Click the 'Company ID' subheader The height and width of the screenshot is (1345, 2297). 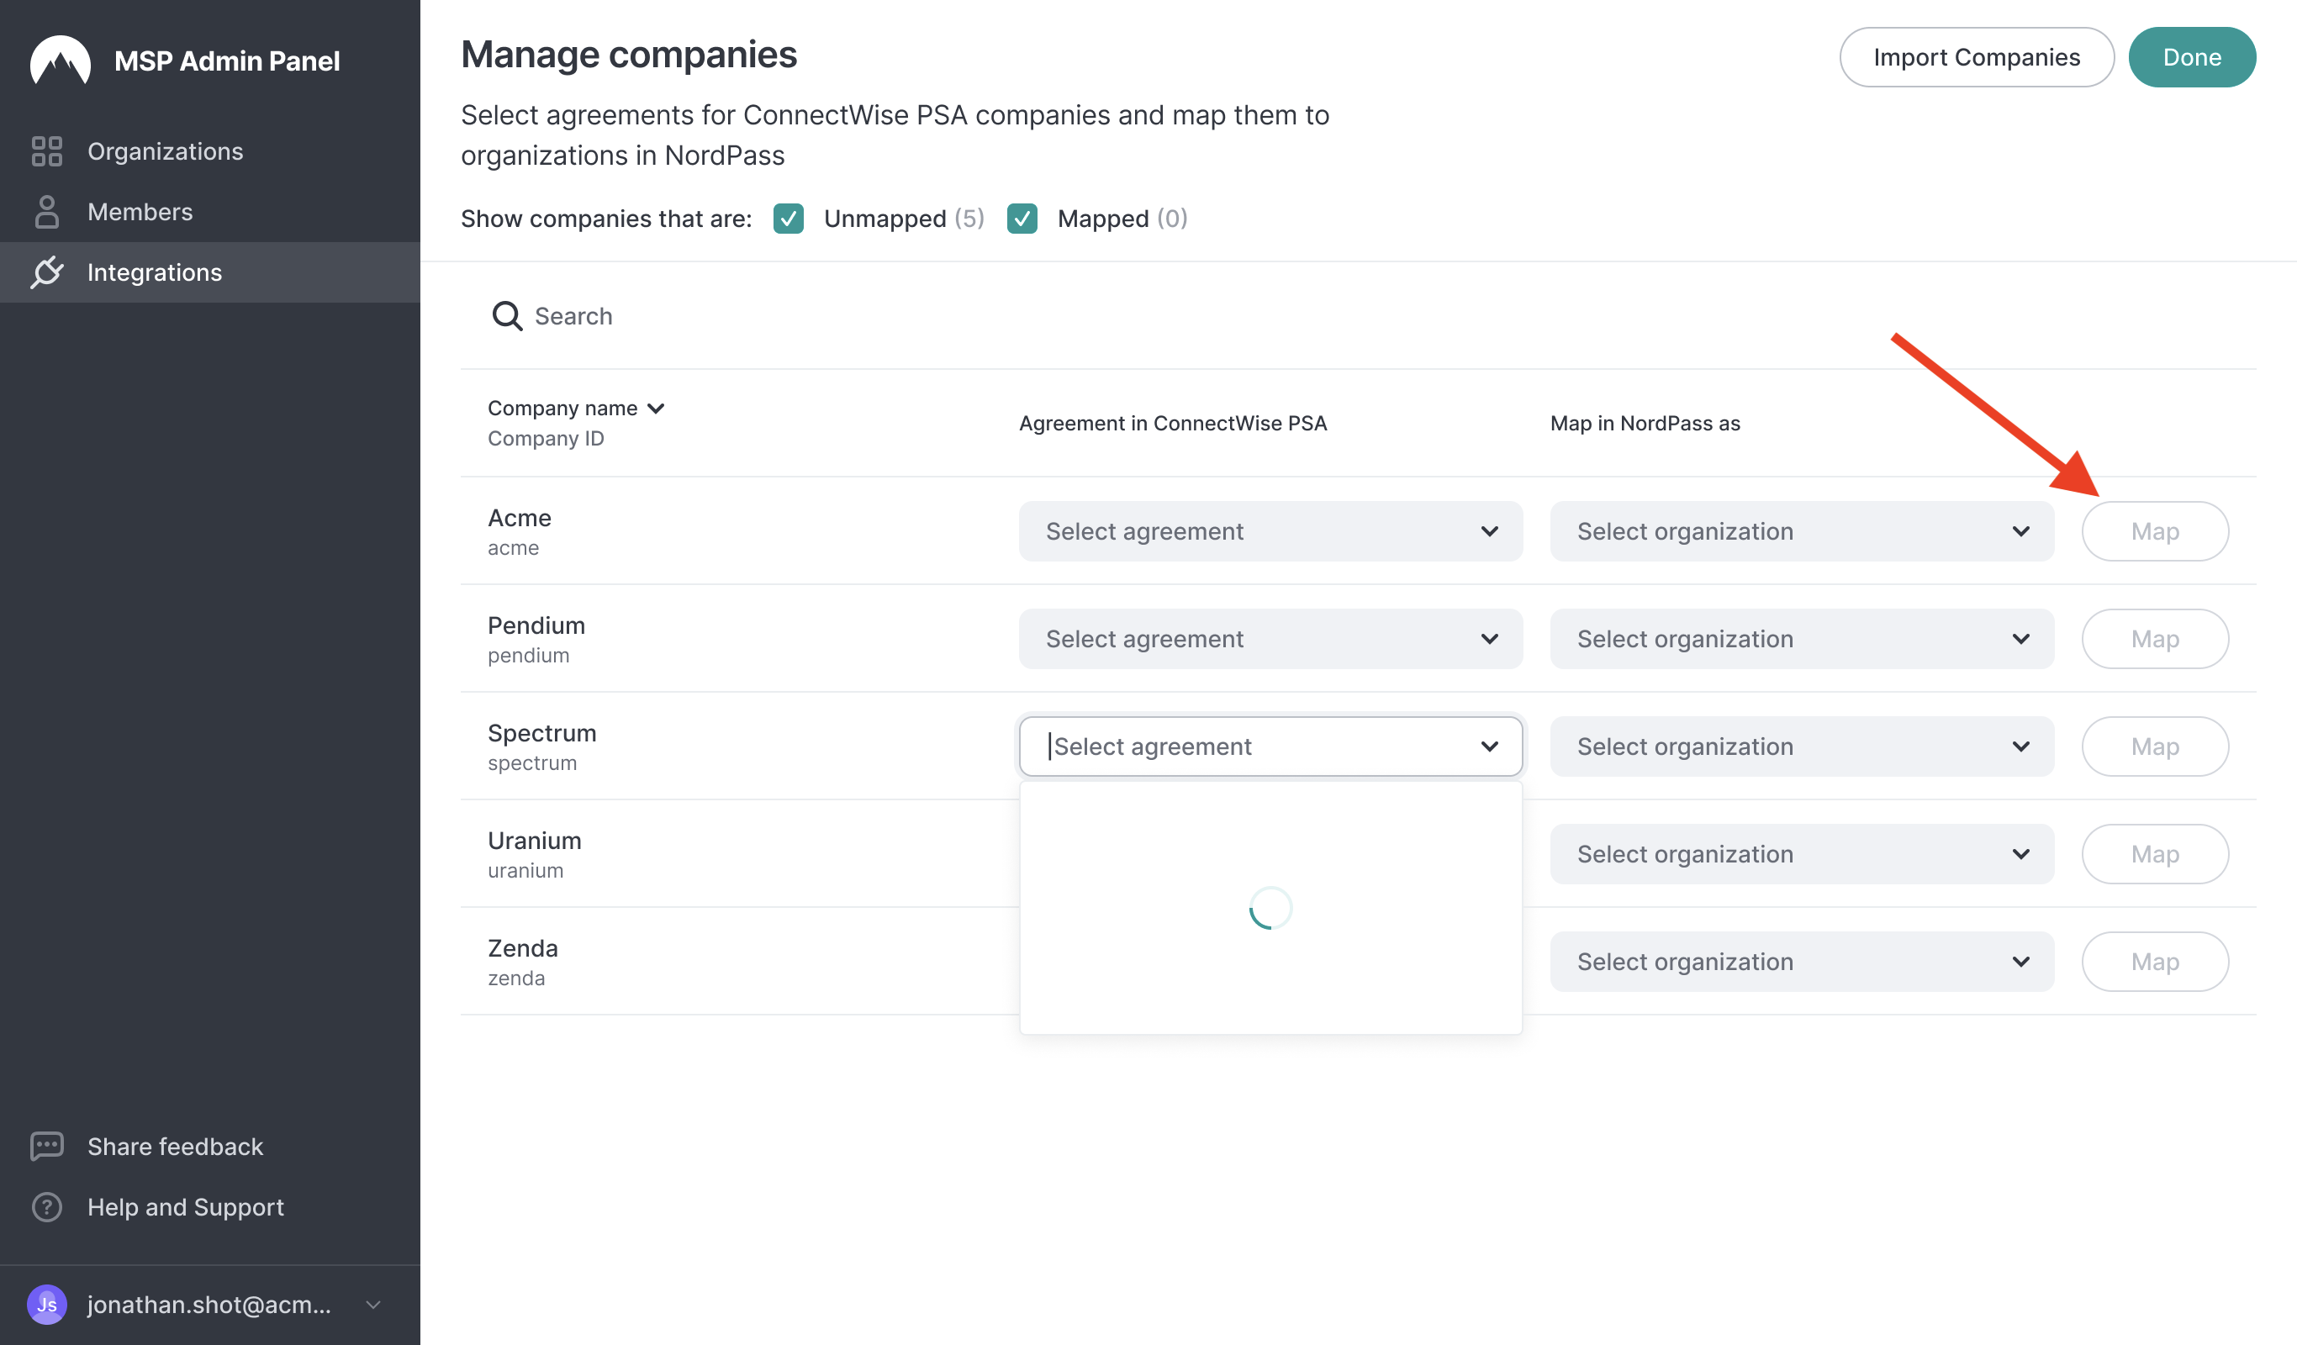(x=546, y=438)
